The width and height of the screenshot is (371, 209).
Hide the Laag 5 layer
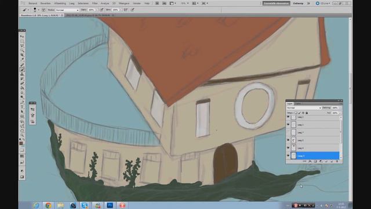pyautogui.click(x=288, y=140)
